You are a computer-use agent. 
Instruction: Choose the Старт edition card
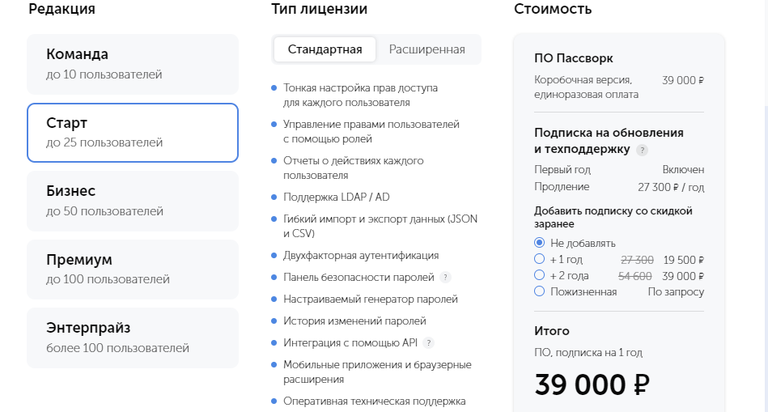point(133,133)
